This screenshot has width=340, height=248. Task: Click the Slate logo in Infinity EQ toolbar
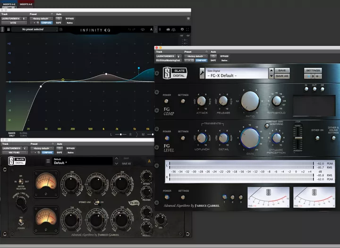tap(2, 29)
